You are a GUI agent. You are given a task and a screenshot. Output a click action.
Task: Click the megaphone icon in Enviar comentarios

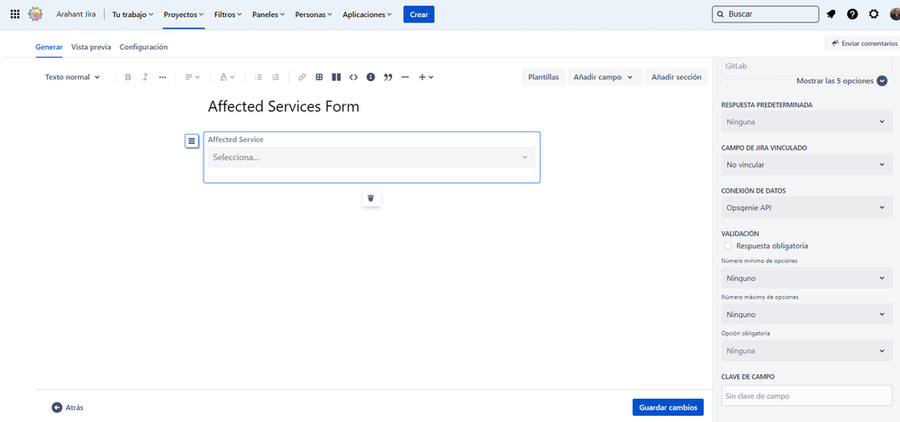835,43
